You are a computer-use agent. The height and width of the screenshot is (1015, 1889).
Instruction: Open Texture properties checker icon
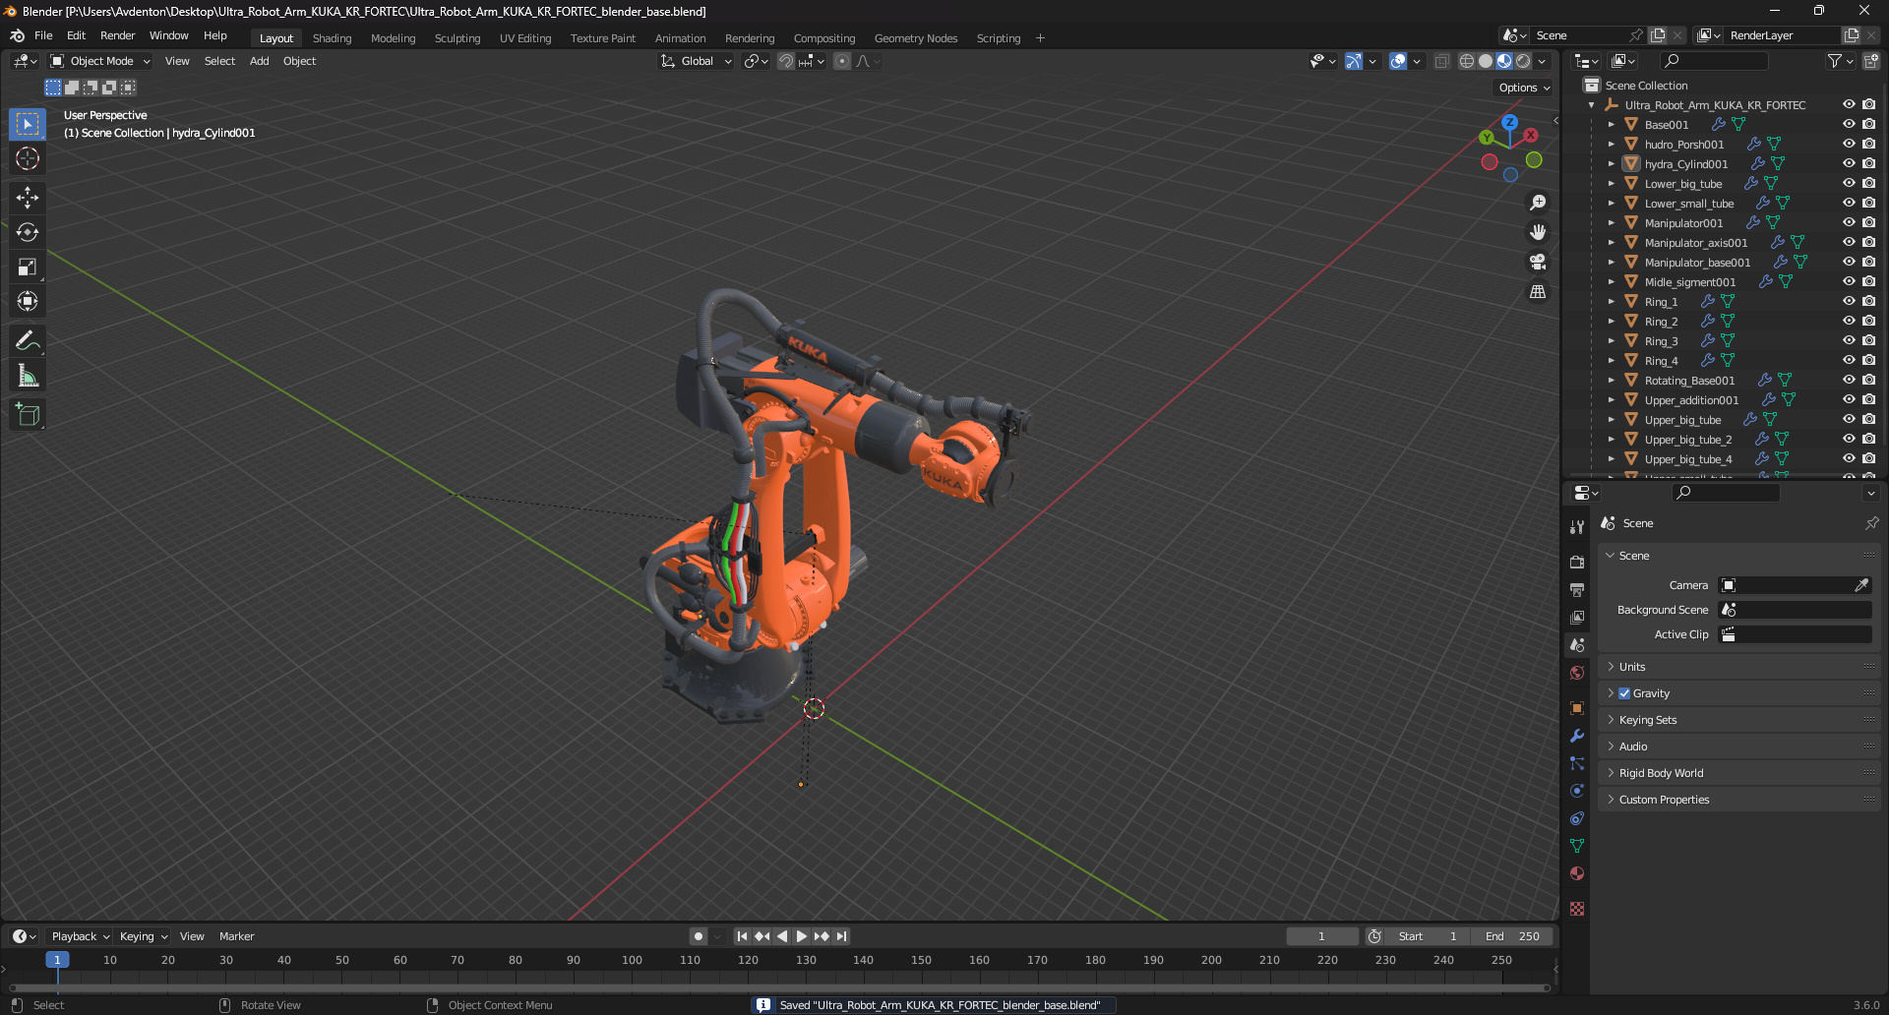[1577, 909]
